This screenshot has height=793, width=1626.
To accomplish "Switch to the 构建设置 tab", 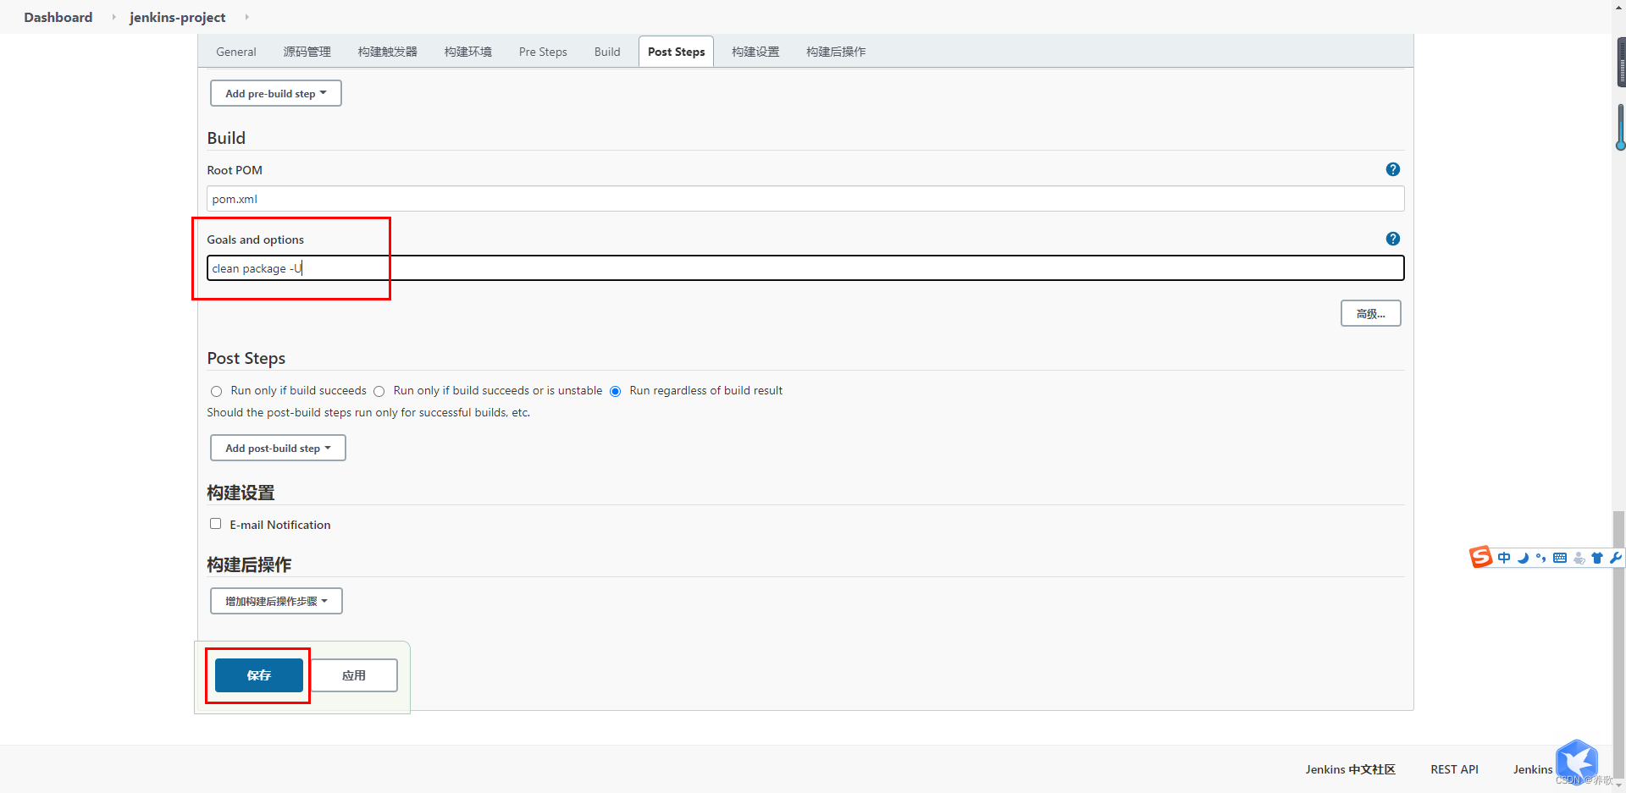I will point(755,52).
